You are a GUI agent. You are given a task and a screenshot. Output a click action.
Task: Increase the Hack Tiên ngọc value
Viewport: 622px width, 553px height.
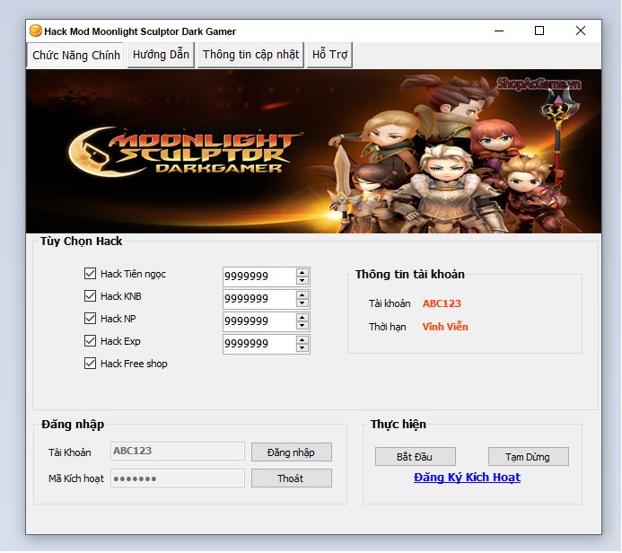(x=302, y=273)
